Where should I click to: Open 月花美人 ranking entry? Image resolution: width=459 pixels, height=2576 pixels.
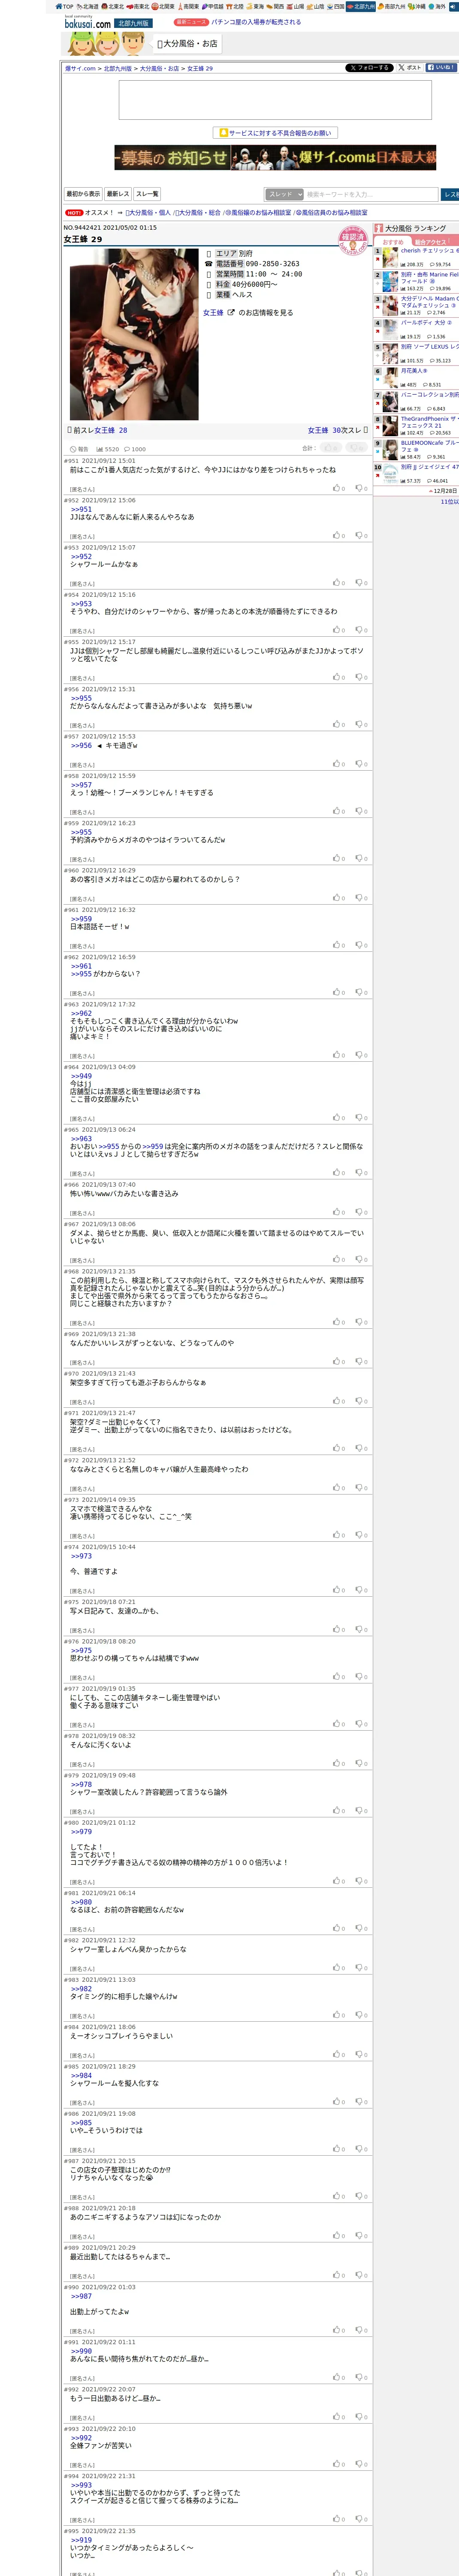pyautogui.click(x=414, y=371)
